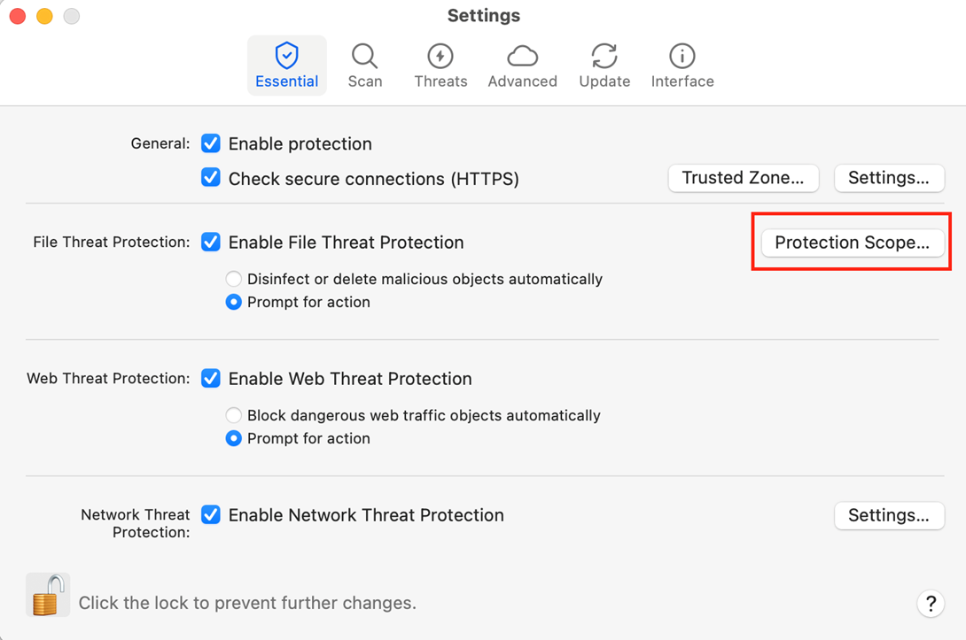Image resolution: width=966 pixels, height=640 pixels.
Task: Choose Prompt for action under Web Threat
Action: [234, 438]
